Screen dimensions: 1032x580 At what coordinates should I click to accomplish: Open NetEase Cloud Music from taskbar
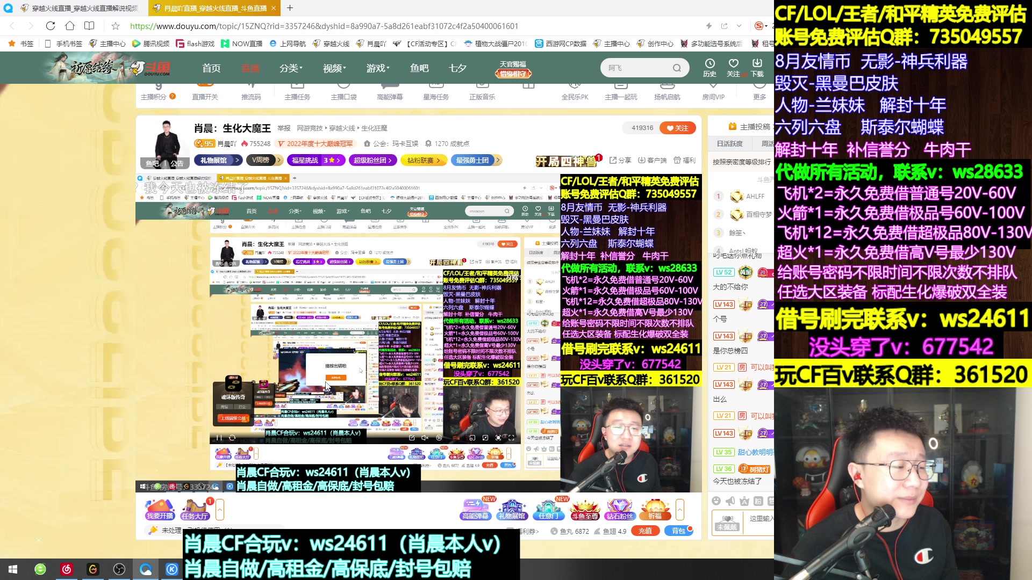pyautogui.click(x=67, y=569)
